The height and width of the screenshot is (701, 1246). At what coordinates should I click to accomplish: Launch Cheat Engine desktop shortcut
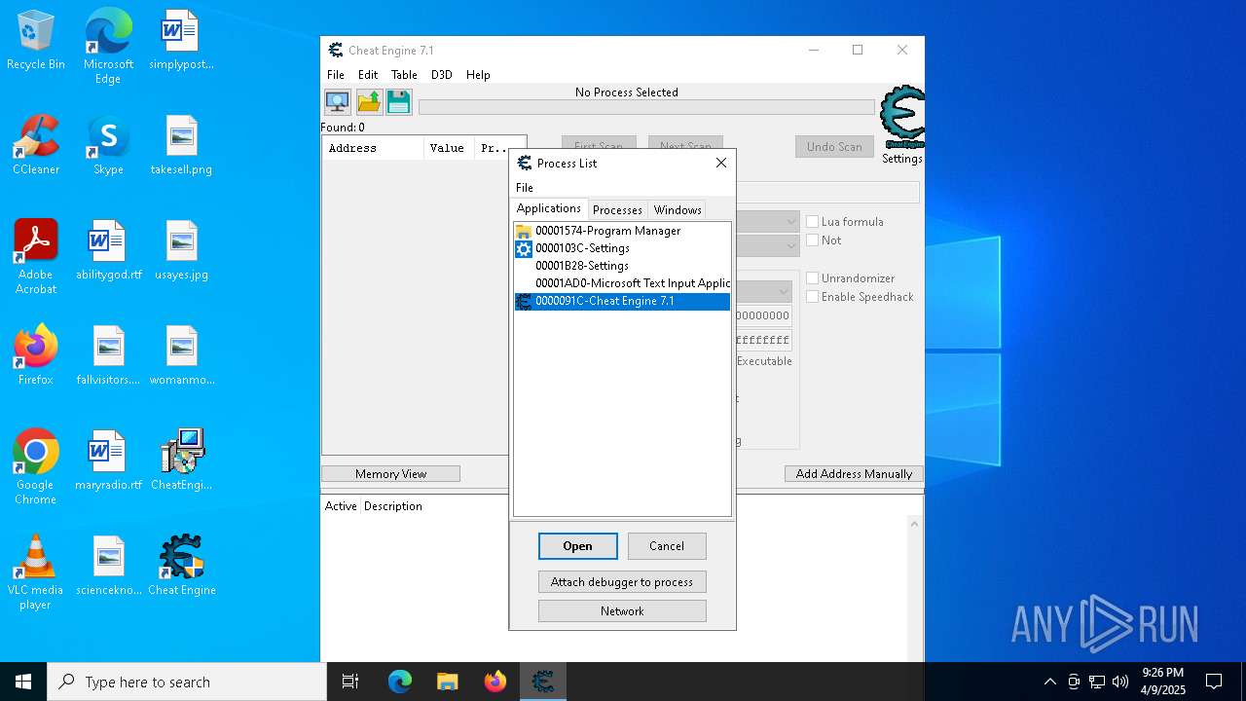tap(181, 567)
